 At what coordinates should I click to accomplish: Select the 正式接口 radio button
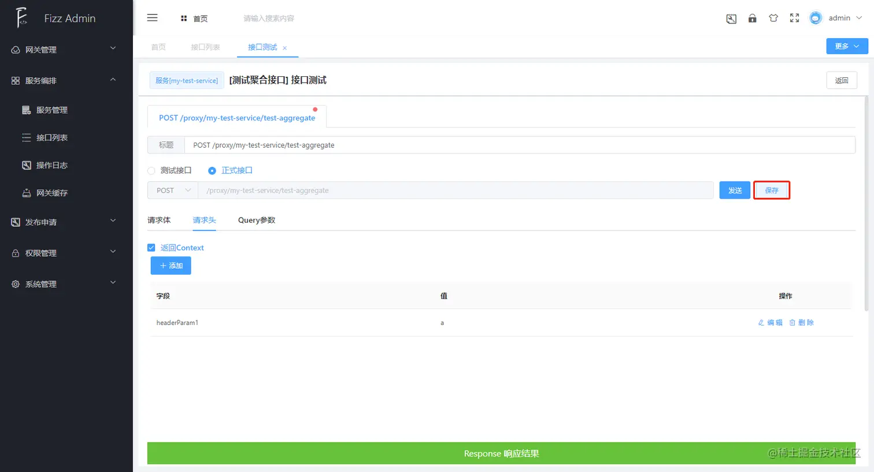click(212, 171)
